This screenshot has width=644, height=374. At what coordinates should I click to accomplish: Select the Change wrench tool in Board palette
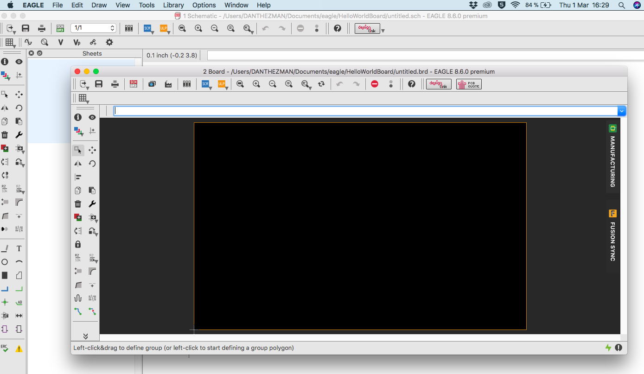pos(92,204)
